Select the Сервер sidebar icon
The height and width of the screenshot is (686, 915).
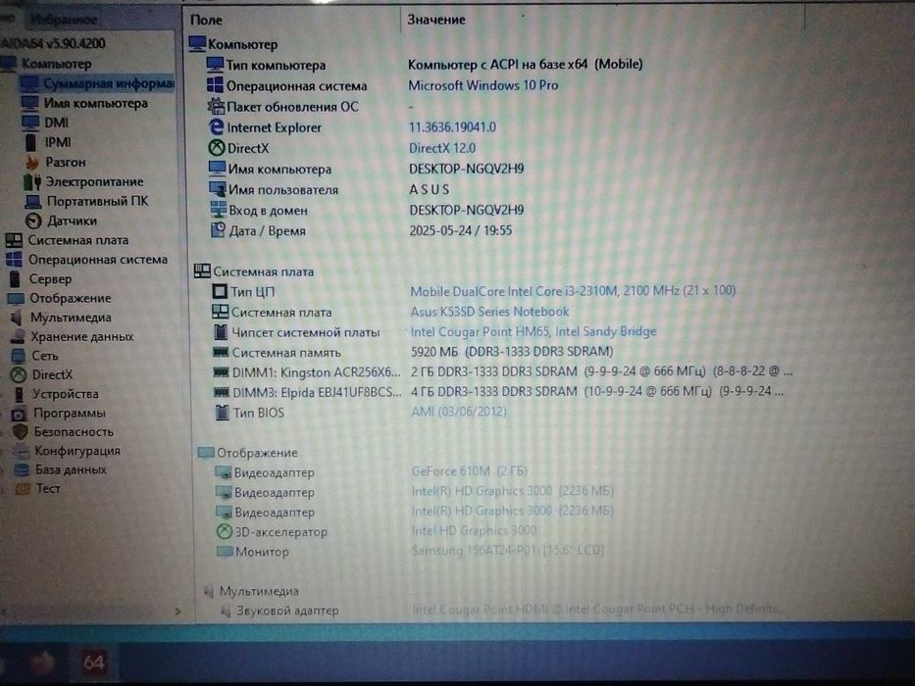15,279
